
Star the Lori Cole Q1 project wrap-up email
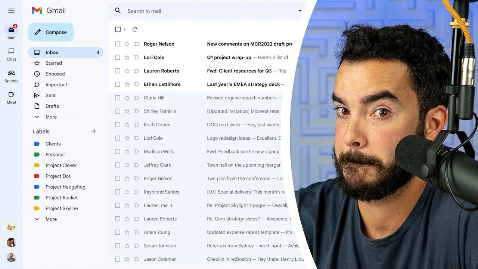coord(127,58)
